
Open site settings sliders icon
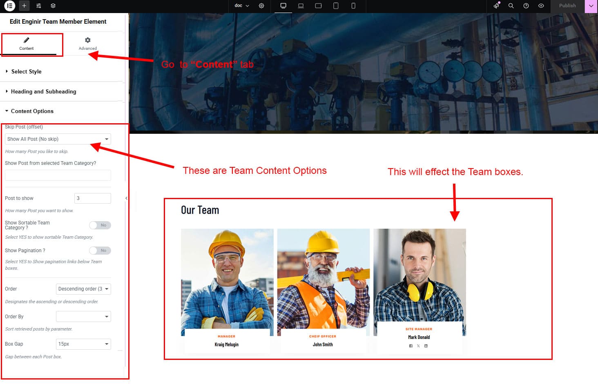[x=38, y=6]
